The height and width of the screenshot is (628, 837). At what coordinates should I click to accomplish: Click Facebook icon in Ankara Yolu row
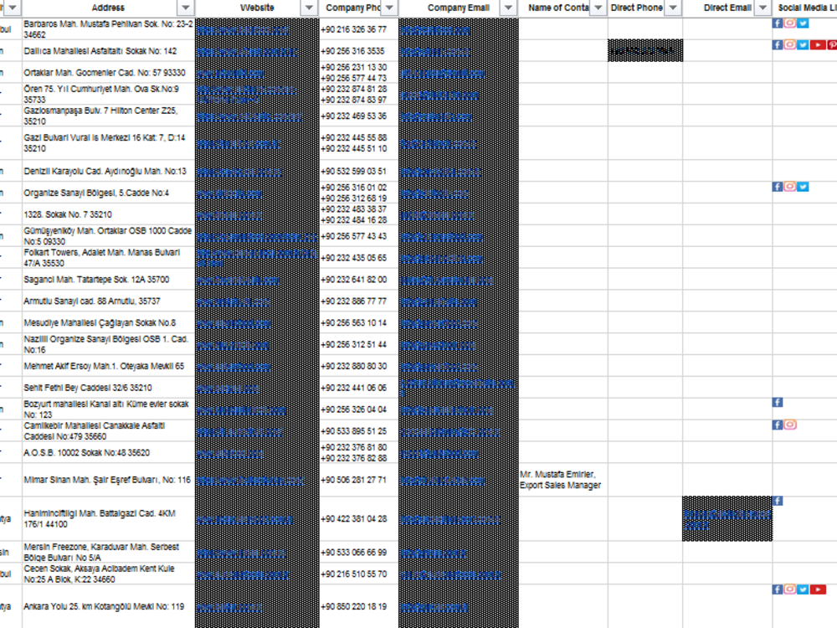pyautogui.click(x=778, y=589)
